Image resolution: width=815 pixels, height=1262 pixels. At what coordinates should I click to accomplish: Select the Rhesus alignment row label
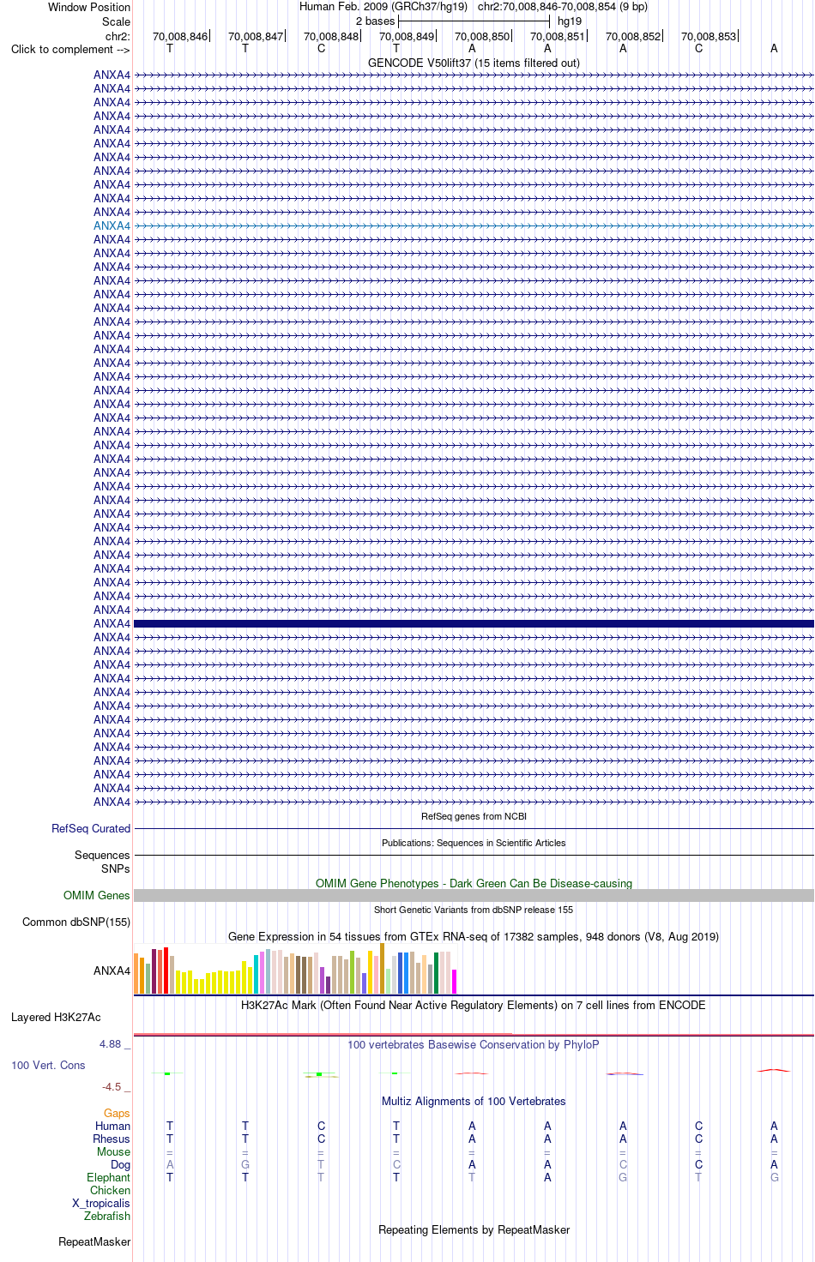pyautogui.click(x=112, y=1139)
